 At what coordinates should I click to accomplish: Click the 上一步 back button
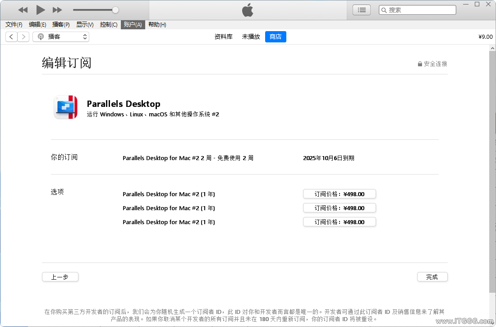tap(60, 276)
